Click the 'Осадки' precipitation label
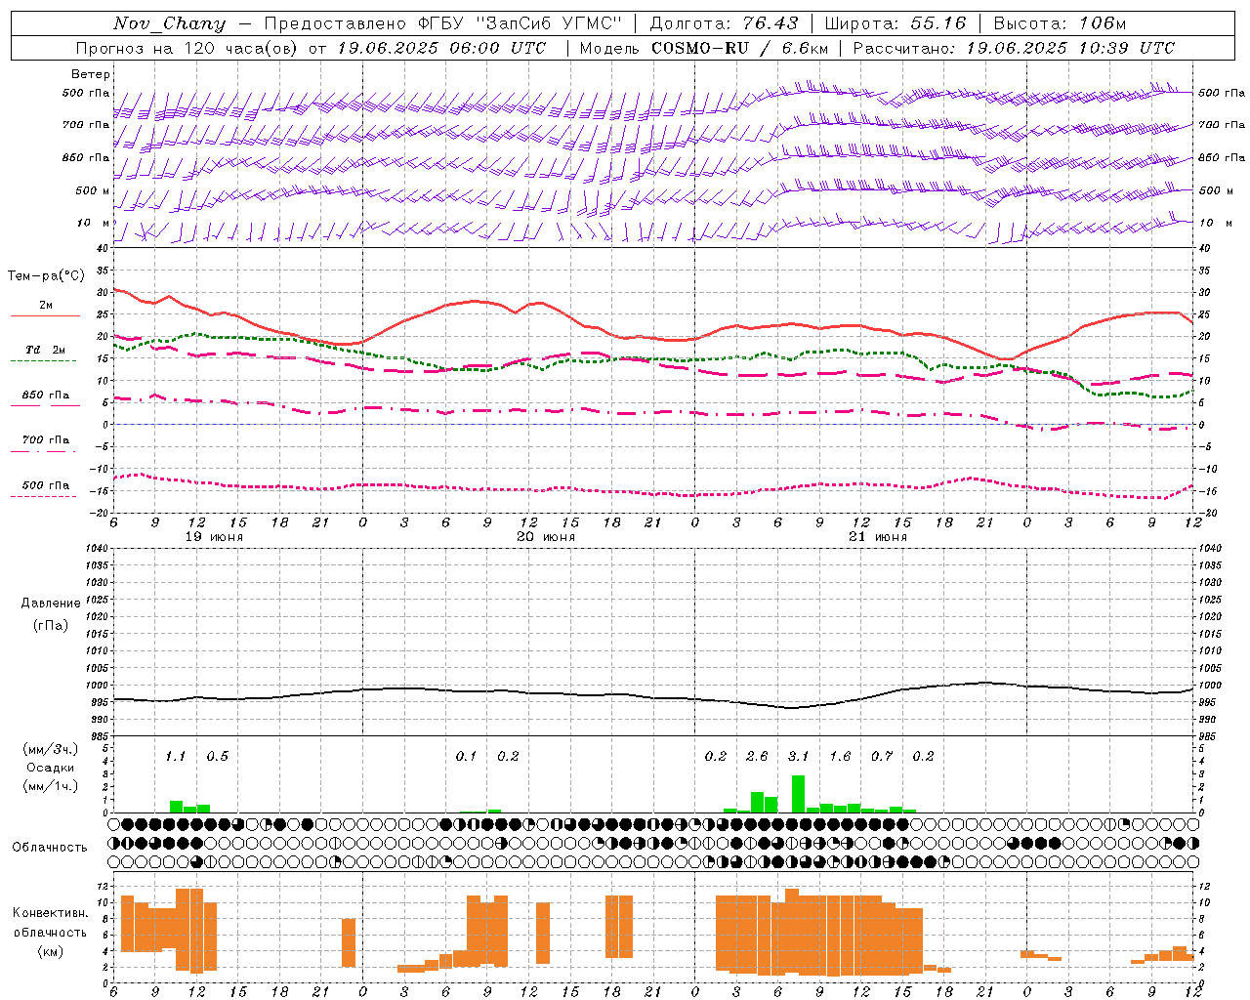Viewport: 1250px width, 1000px height. click(50, 768)
